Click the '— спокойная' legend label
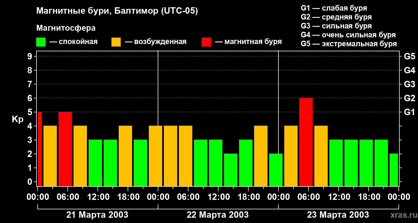This screenshot has width=418, height=223. click(x=74, y=42)
